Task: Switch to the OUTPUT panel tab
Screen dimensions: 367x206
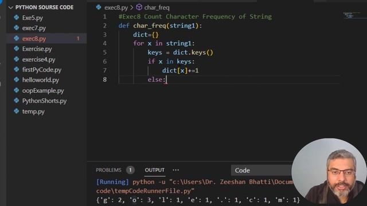Action: (x=154, y=170)
